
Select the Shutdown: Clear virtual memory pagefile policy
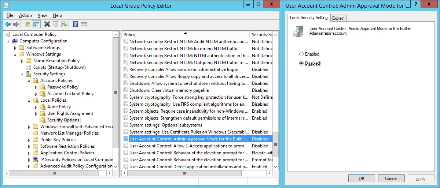169,90
